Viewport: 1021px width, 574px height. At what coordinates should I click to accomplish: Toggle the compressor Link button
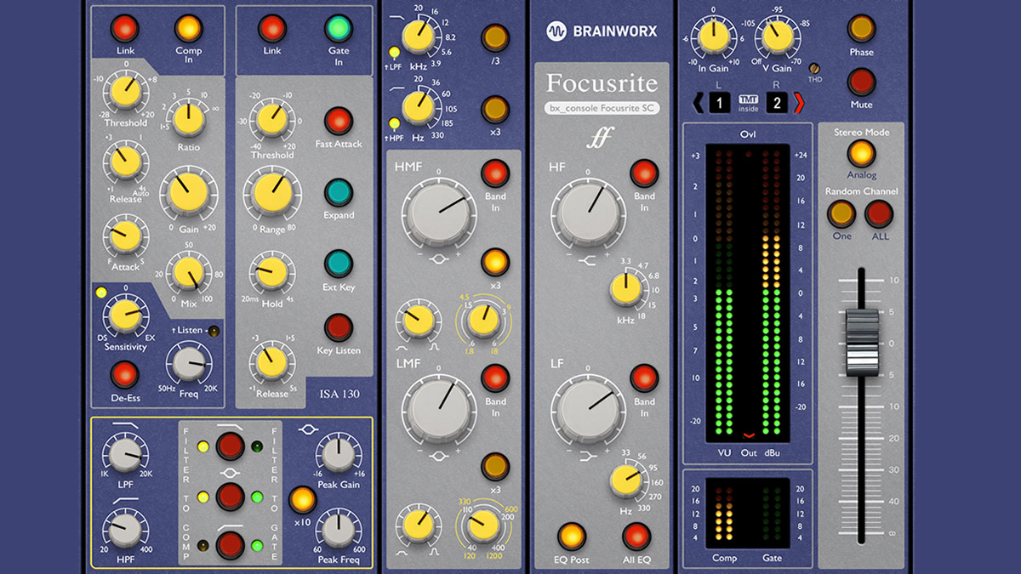(x=125, y=29)
